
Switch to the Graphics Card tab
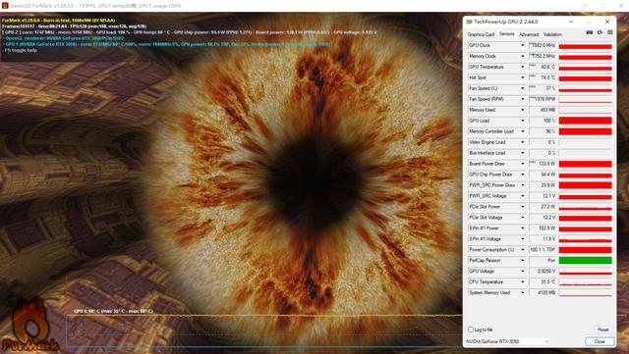(x=481, y=35)
